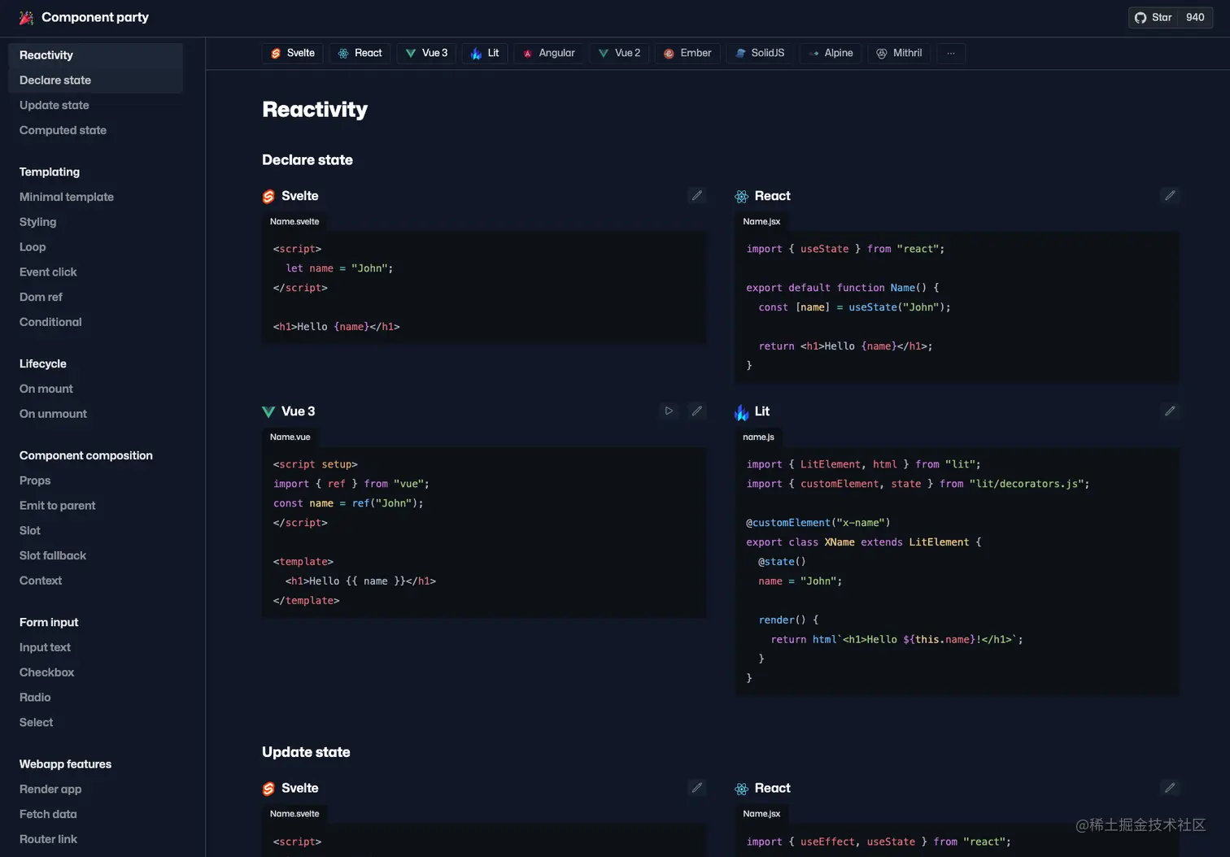This screenshot has height=857, width=1230.
Task: Select the Name.svelte tab in Declare state
Action: pos(294,221)
